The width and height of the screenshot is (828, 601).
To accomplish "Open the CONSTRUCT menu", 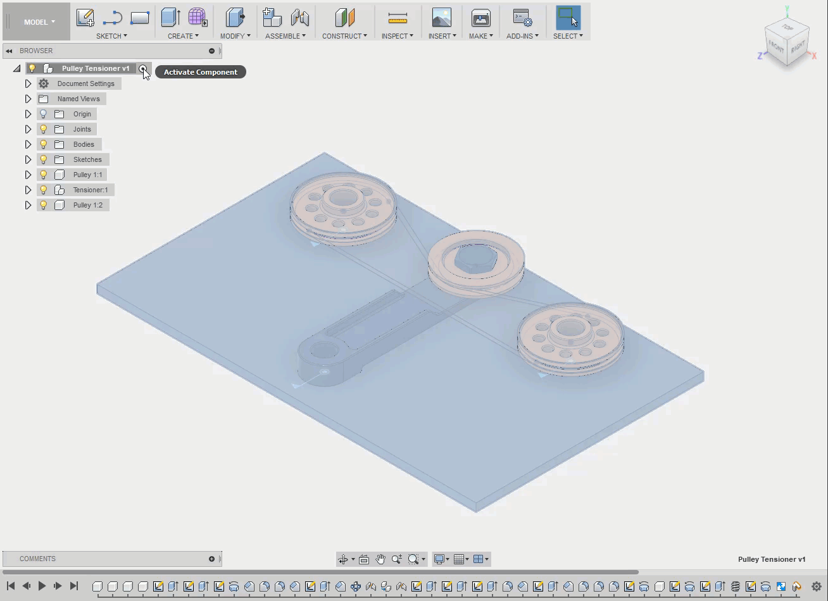I will (x=344, y=36).
